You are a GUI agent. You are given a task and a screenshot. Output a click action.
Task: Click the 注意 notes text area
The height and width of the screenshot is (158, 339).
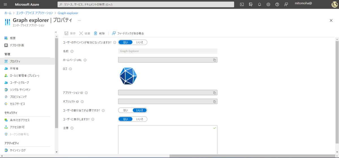tap(168, 139)
